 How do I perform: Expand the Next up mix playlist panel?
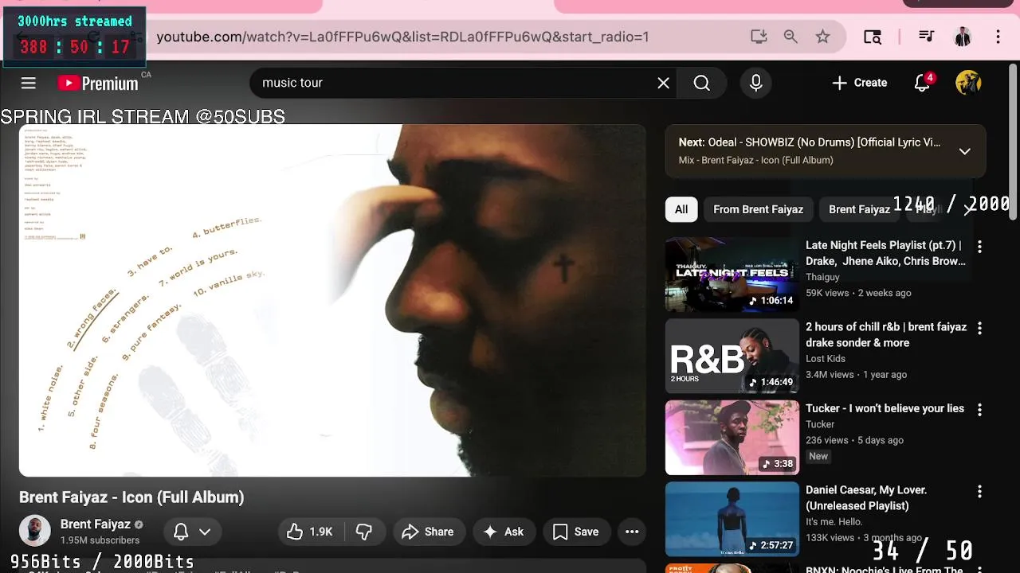click(964, 151)
